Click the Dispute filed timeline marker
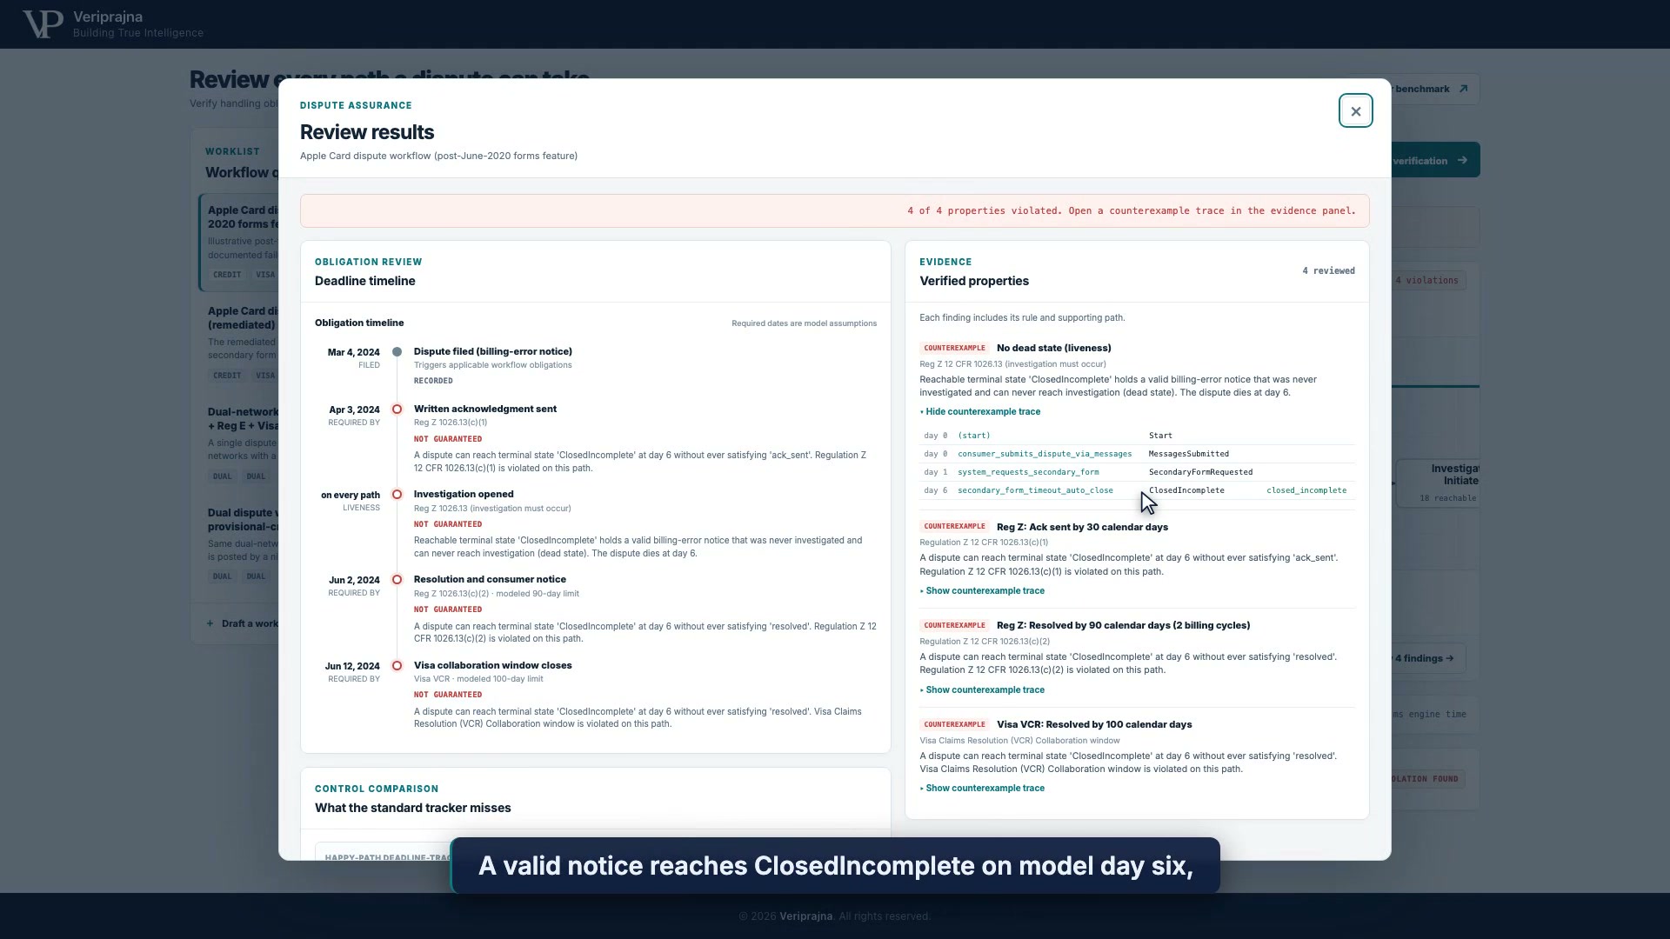 [x=397, y=352]
